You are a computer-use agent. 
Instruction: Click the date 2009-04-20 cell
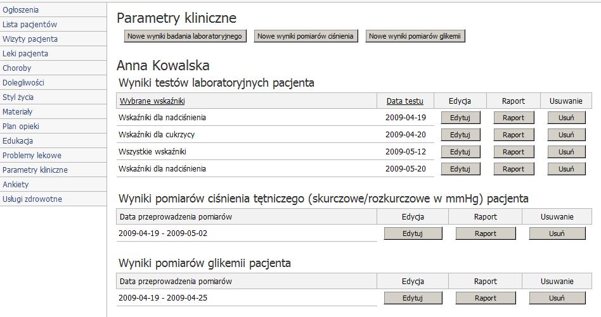click(406, 135)
